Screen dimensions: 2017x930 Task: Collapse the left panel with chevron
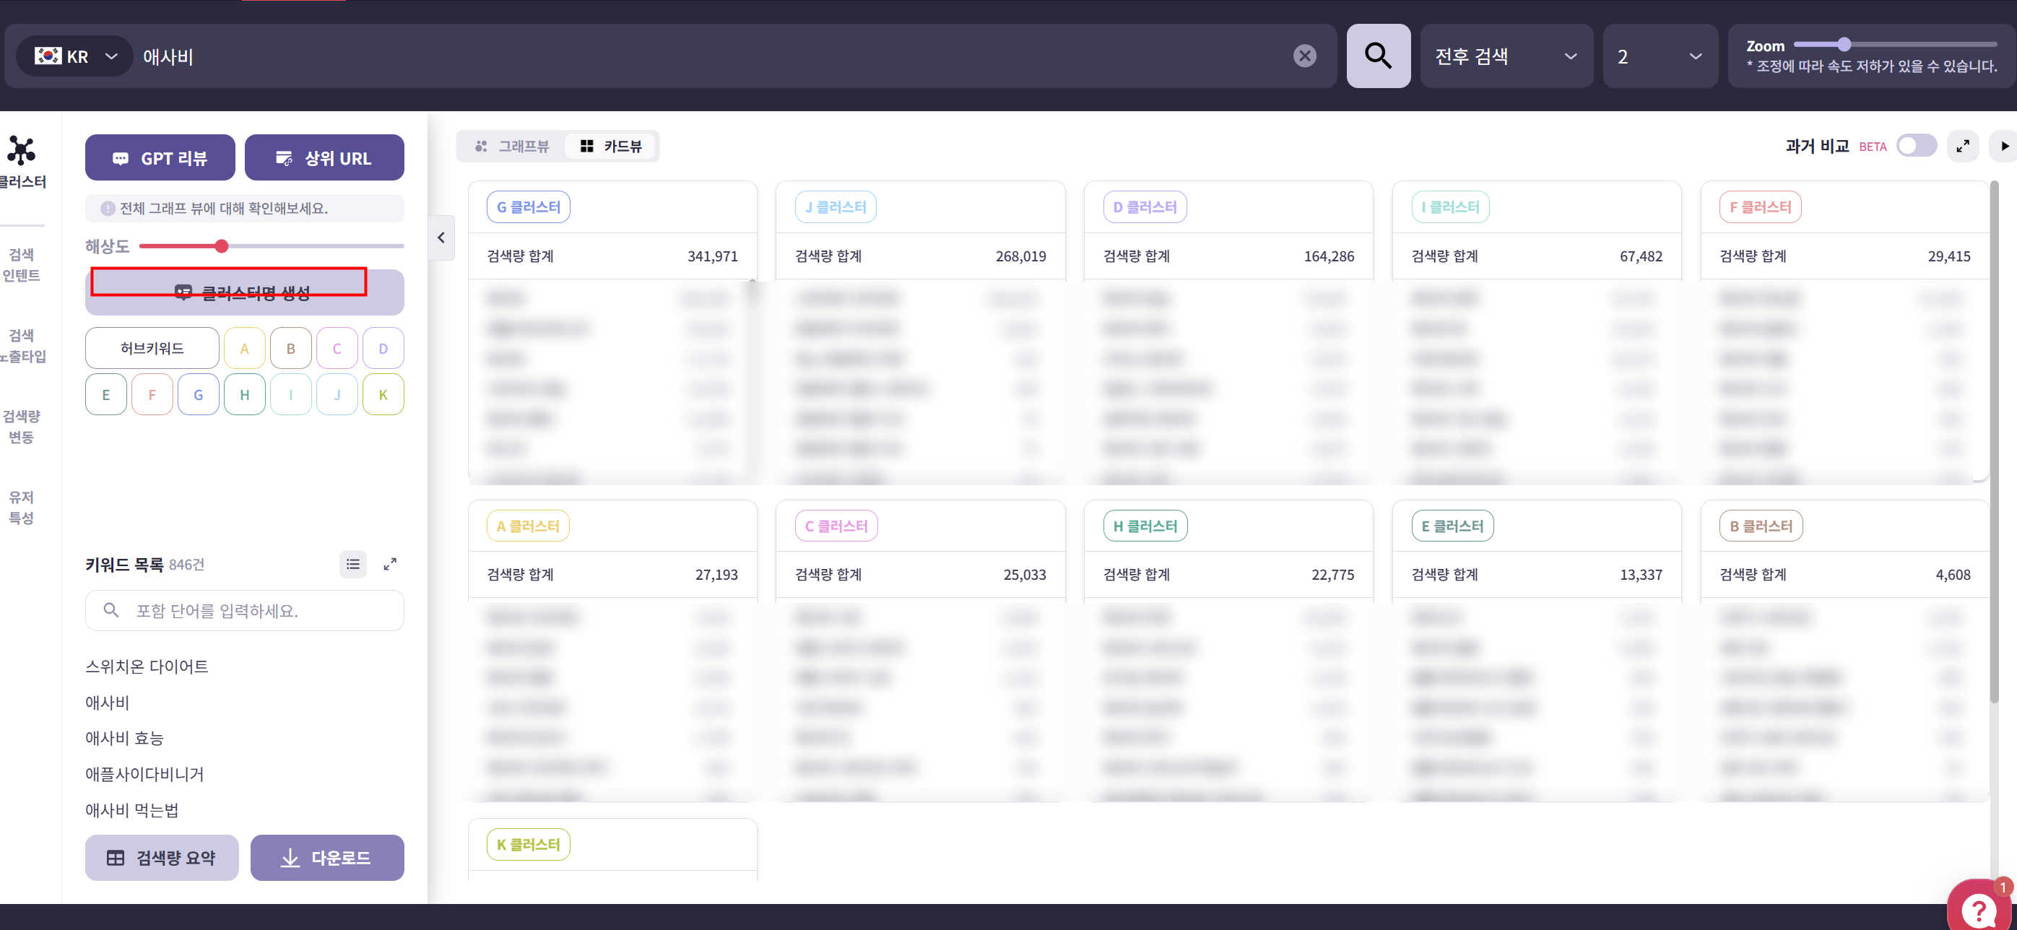coord(441,238)
